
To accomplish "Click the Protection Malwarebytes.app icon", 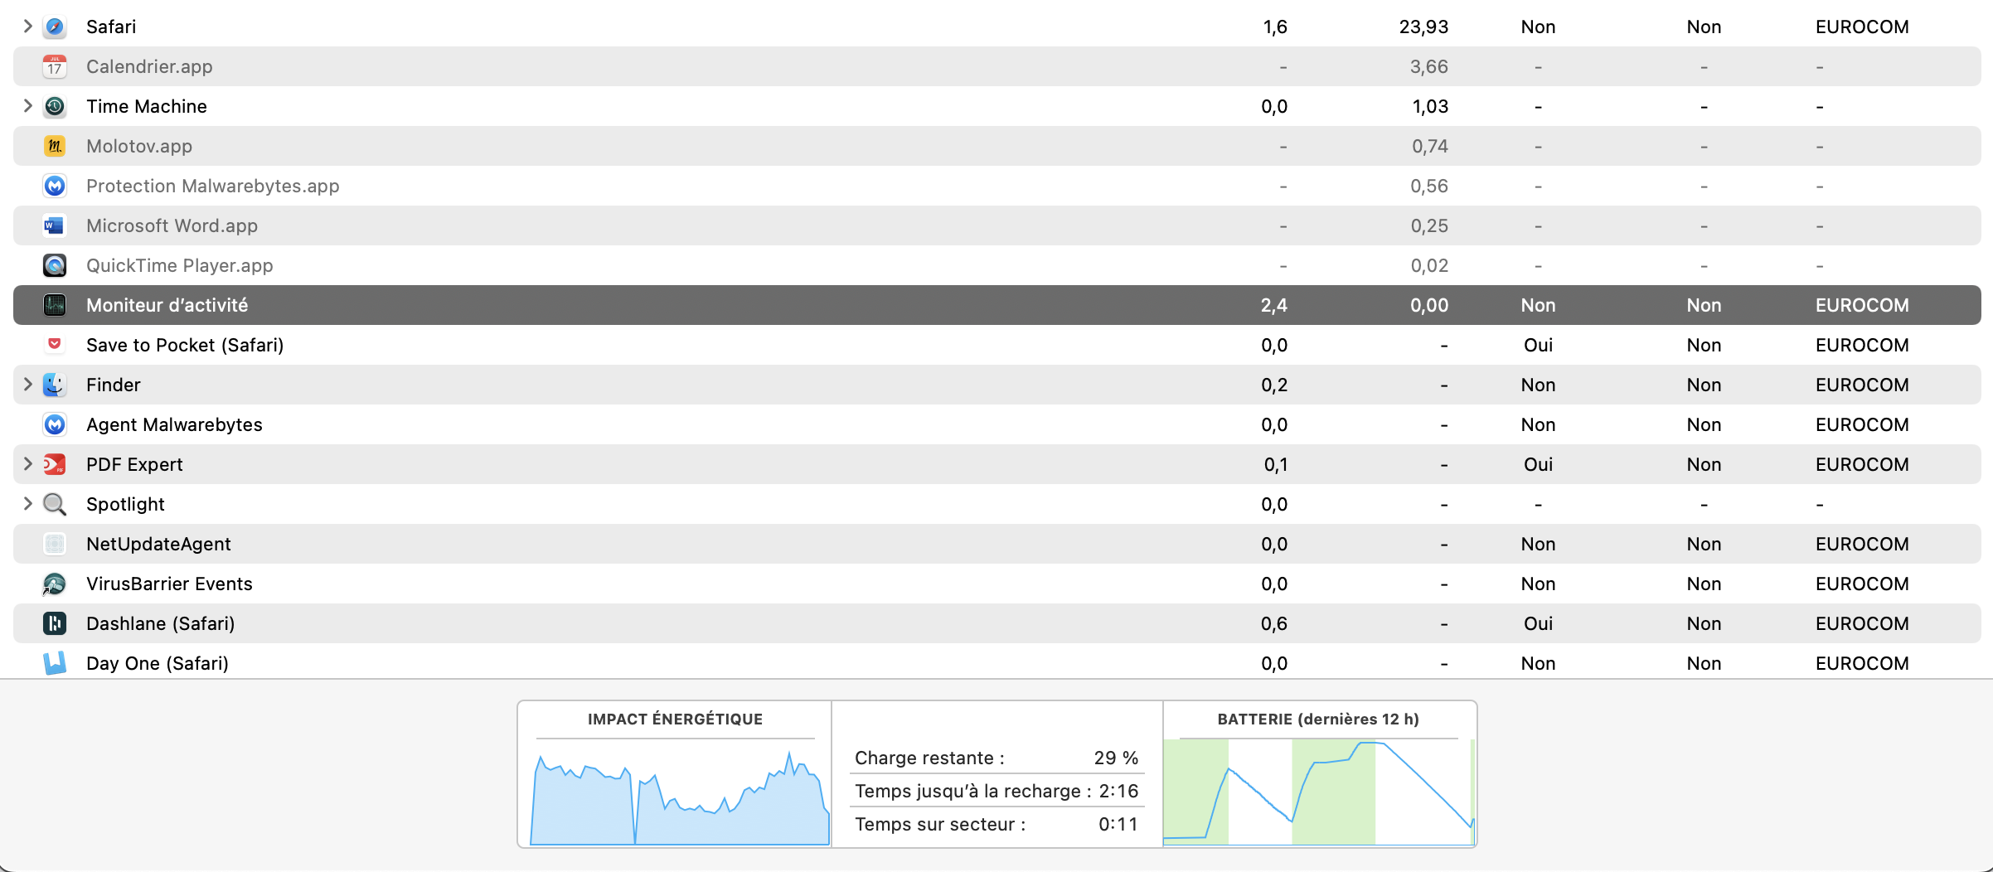I will (55, 186).
